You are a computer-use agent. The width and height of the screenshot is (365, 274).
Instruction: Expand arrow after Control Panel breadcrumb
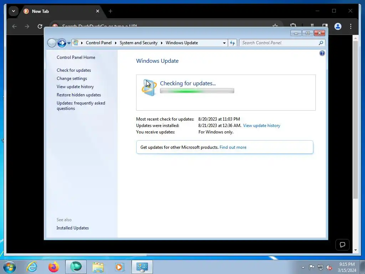tap(116, 43)
